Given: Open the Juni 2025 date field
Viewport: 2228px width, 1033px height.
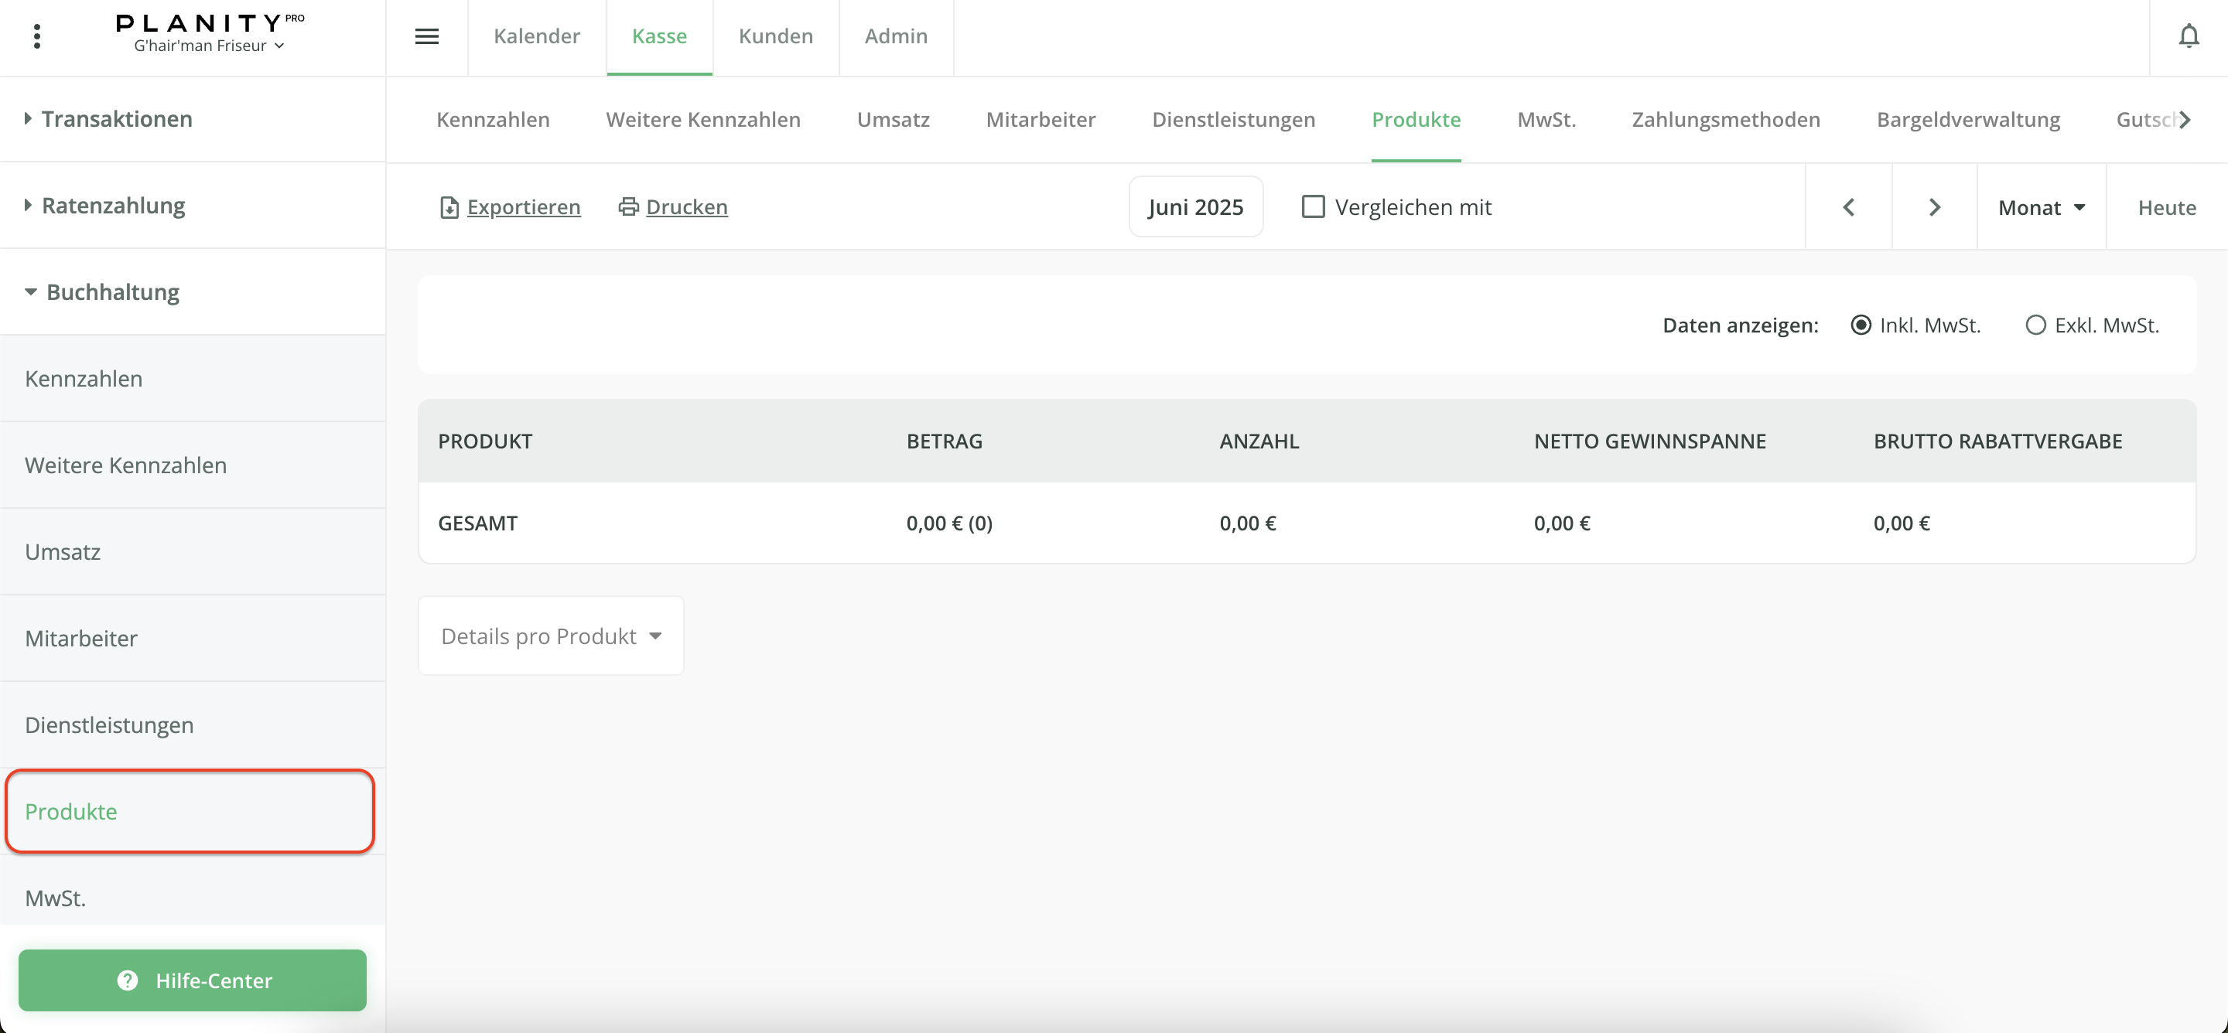Looking at the screenshot, I should pos(1195,207).
